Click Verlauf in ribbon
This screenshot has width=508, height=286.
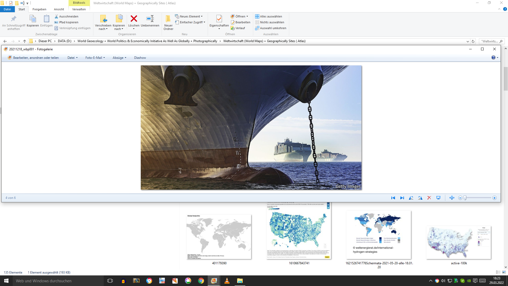click(238, 28)
